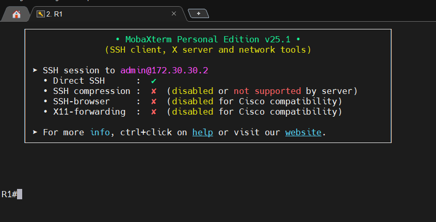Viewport: 436px width, 222px height.
Task: Click the "Direct SSH" label
Action: point(79,81)
